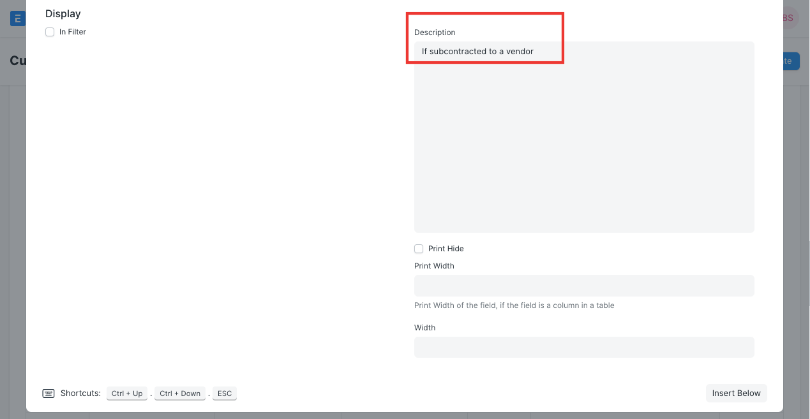
Task: Click the In Filter label text
Action: (72, 32)
